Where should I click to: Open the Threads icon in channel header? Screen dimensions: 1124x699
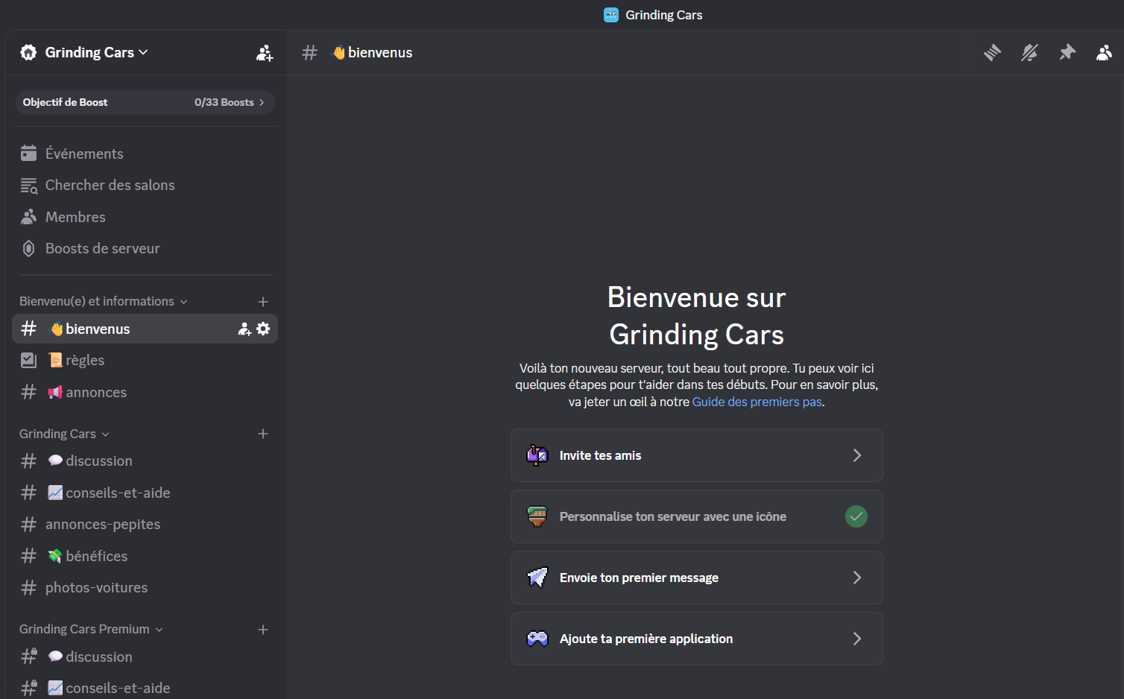pyautogui.click(x=992, y=53)
